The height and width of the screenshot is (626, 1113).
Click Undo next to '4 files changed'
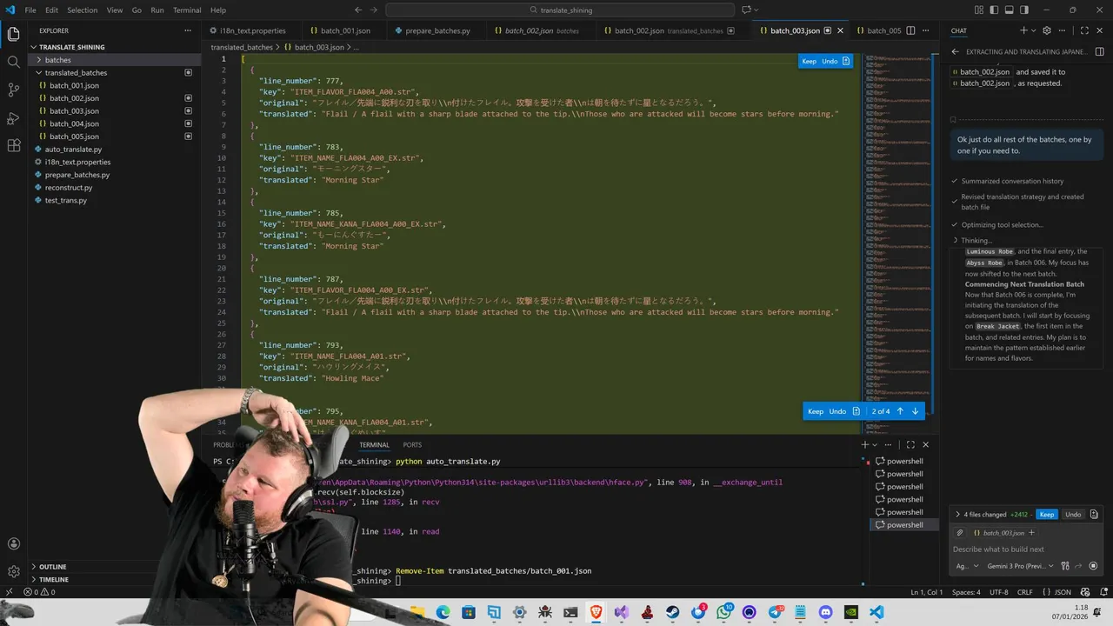[1073, 515]
